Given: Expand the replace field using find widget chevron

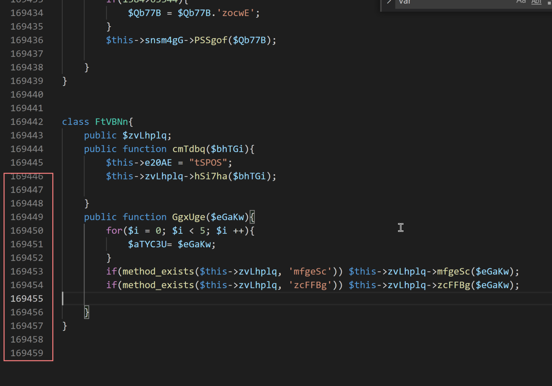Looking at the screenshot, I should tap(389, 2).
